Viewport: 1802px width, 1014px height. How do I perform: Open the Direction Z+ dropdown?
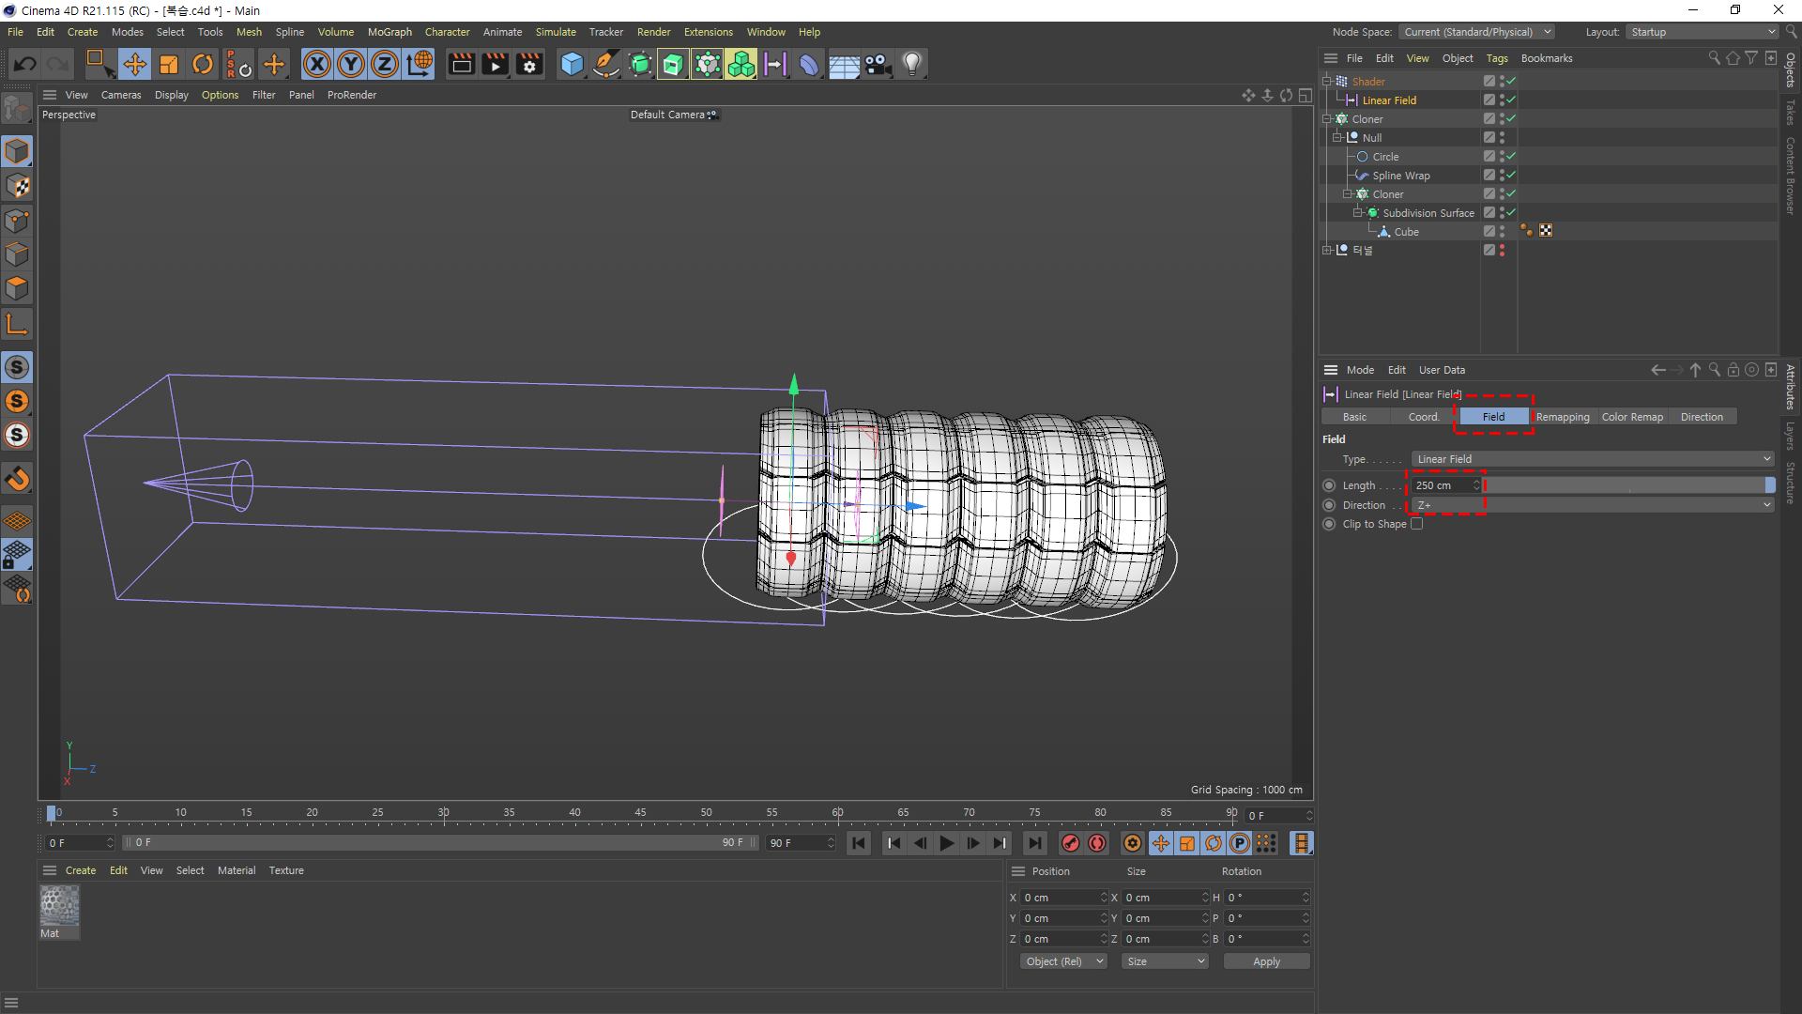1593,505
